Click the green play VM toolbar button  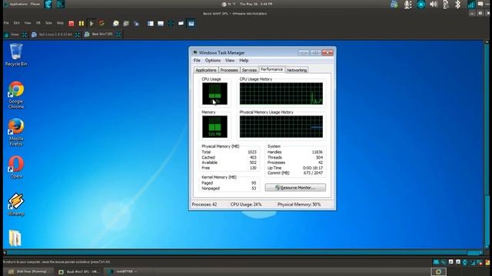click(x=91, y=24)
